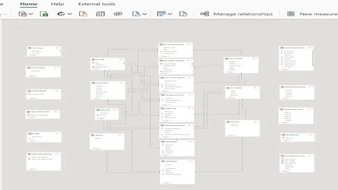Open more options on dim_market table
Viewport: 338px width, 190px height.
[258, 88]
